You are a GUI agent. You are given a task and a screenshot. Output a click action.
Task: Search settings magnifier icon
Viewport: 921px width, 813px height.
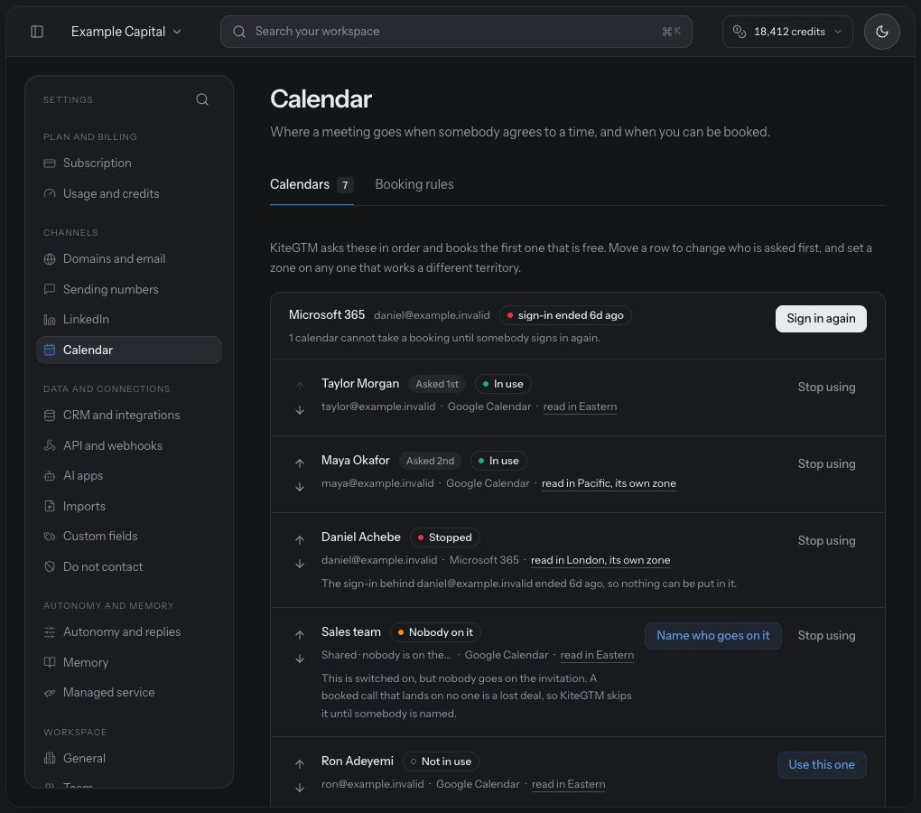click(x=202, y=99)
